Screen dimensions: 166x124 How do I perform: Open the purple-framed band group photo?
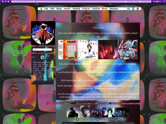96,114
